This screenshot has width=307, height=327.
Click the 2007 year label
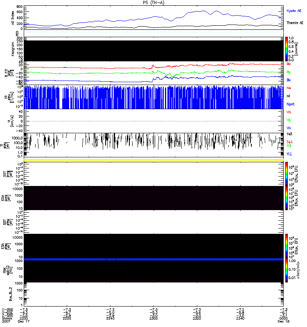[x=6, y=321]
